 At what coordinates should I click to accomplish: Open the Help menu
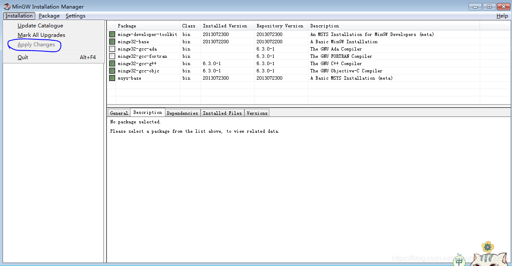502,15
